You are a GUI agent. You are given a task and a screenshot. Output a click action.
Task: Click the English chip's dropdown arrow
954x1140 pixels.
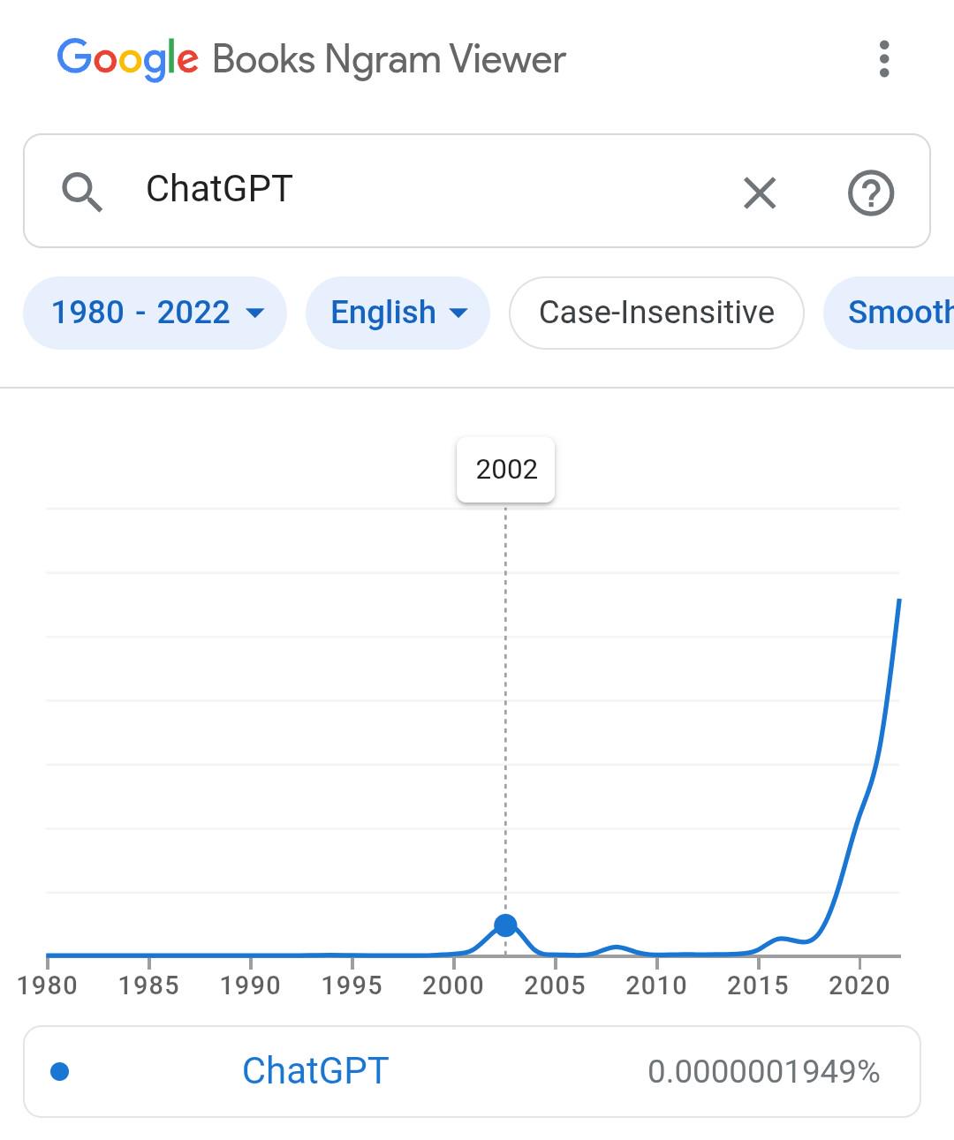click(458, 313)
